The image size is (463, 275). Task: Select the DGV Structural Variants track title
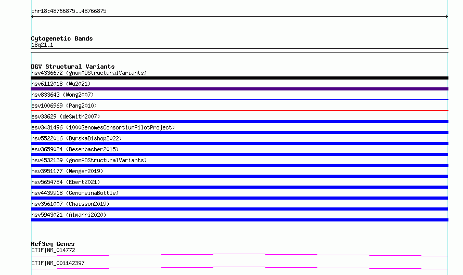point(73,67)
